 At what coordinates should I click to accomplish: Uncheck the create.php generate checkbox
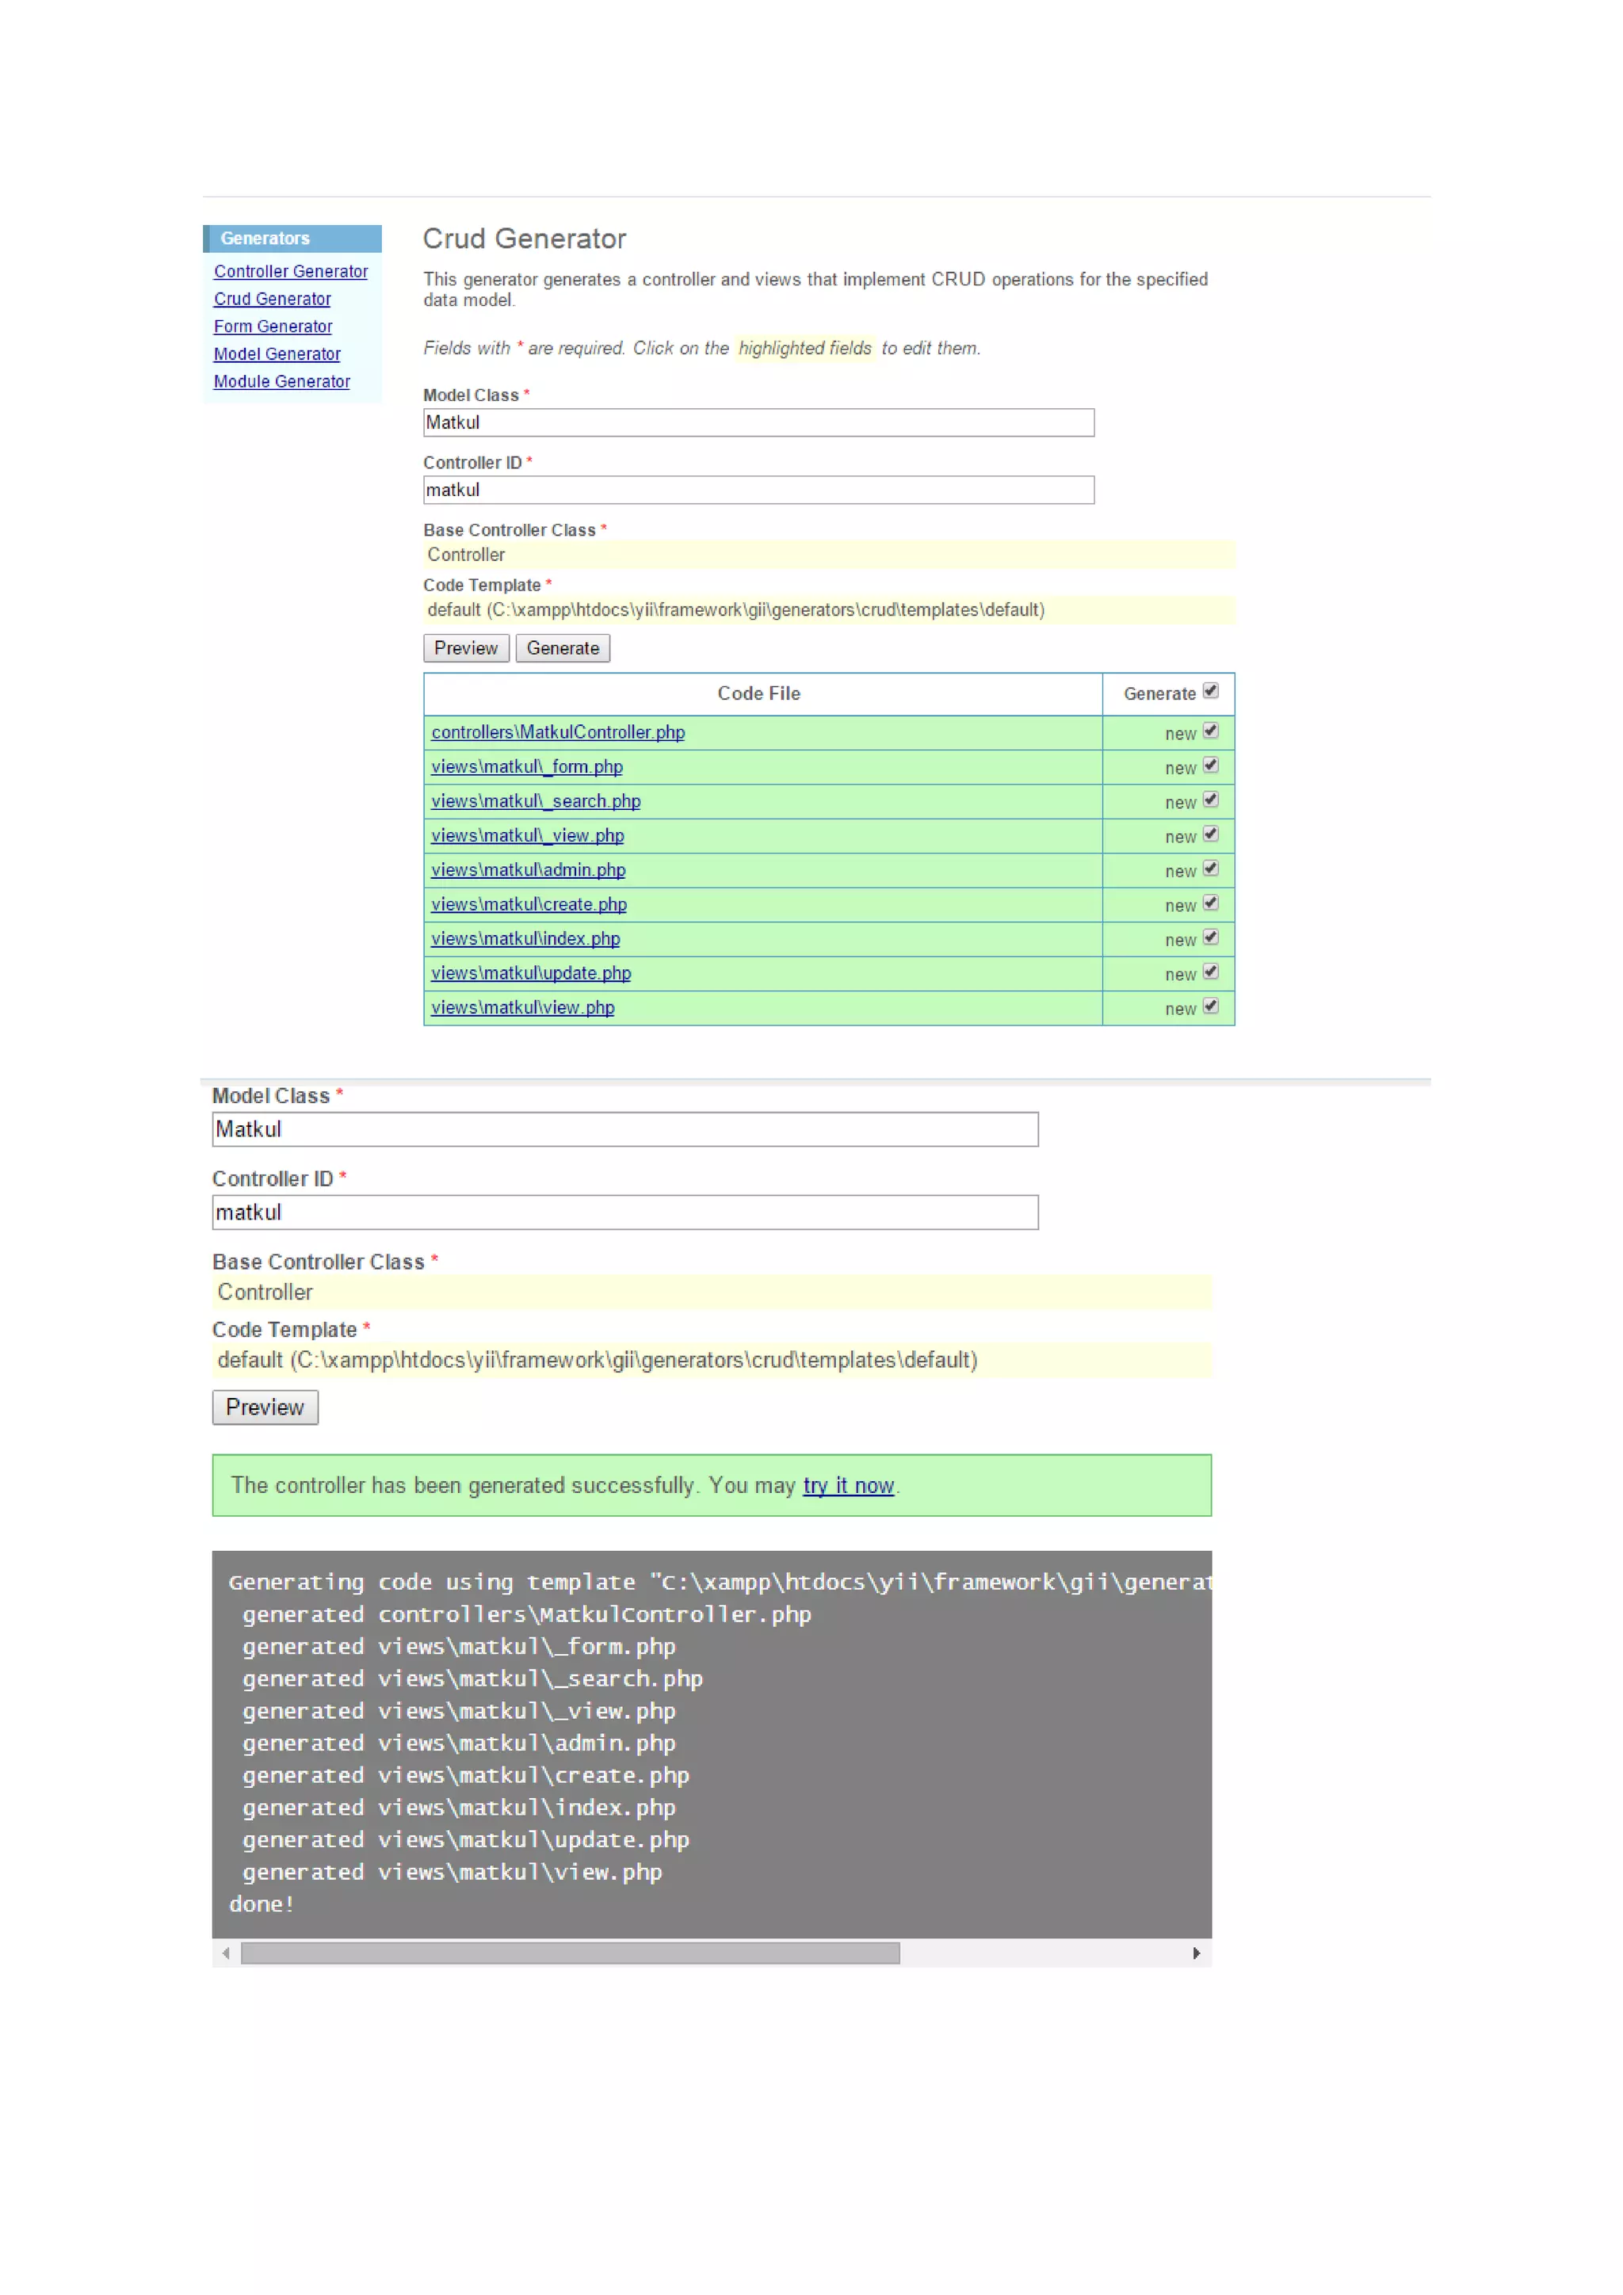click(x=1210, y=903)
